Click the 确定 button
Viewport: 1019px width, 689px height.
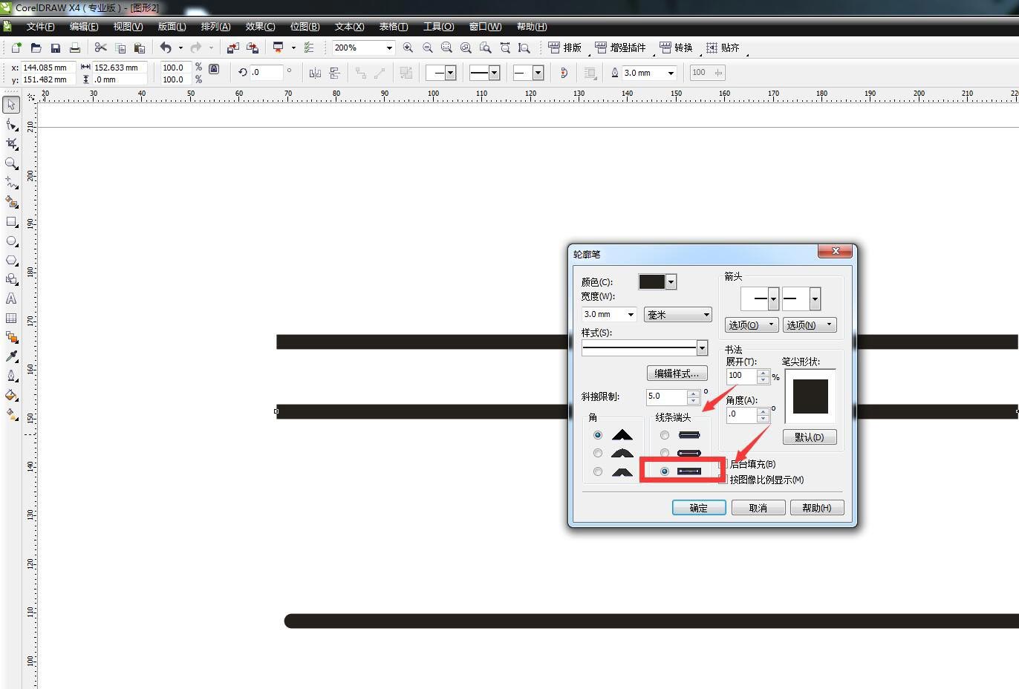698,508
